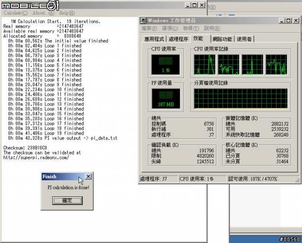Open the 檔案(F) menu in Task Manager
The width and height of the screenshot is (302, 243).
(x=149, y=28)
